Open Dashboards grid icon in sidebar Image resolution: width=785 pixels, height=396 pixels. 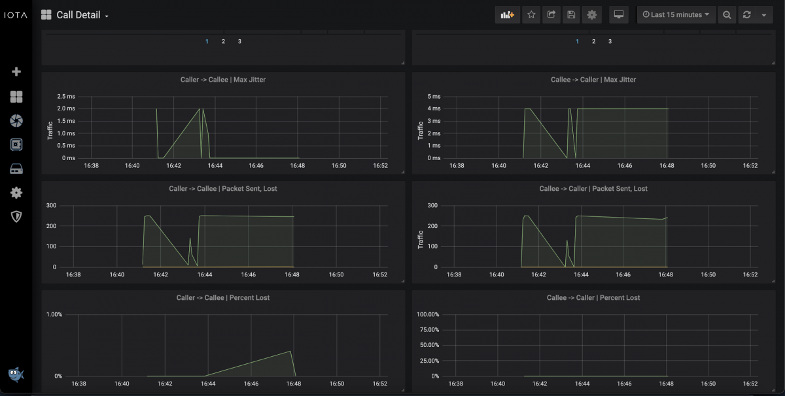point(16,97)
